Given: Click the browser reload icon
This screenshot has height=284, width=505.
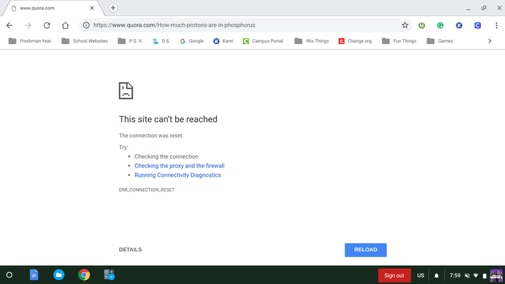Looking at the screenshot, I should point(46,25).
